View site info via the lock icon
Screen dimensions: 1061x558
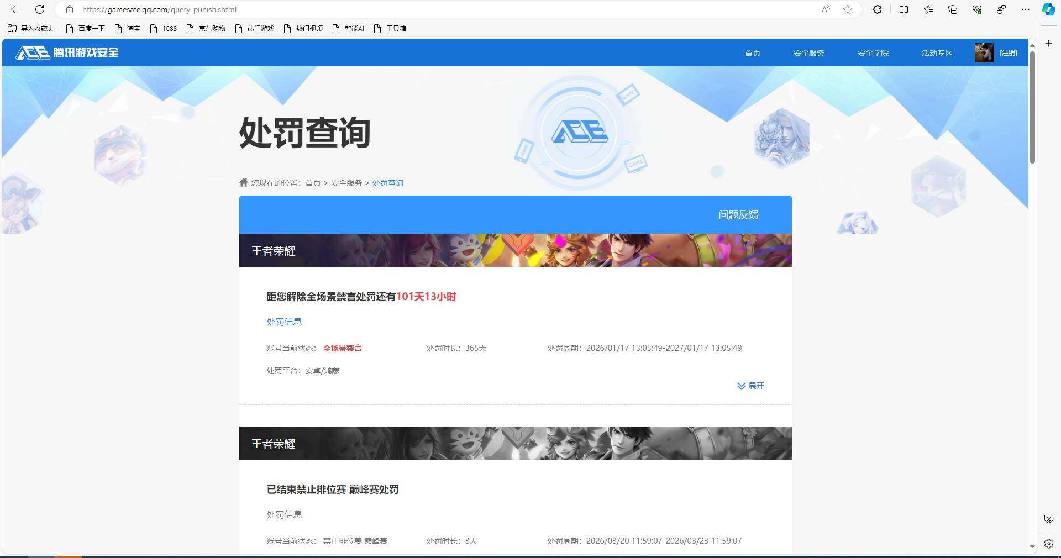pyautogui.click(x=70, y=9)
